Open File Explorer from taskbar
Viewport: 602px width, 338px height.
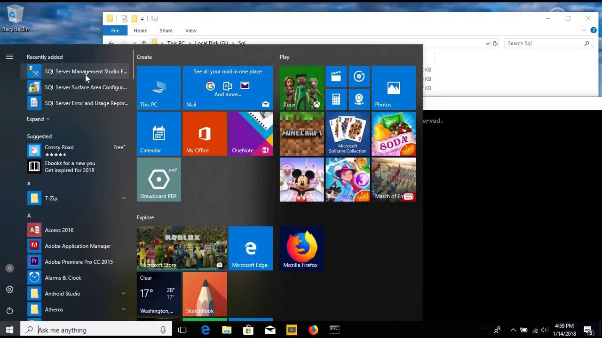227,330
